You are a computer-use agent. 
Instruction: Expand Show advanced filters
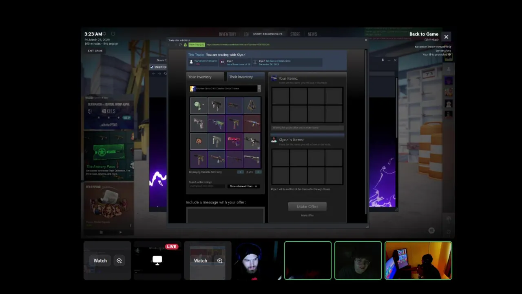pyautogui.click(x=243, y=186)
